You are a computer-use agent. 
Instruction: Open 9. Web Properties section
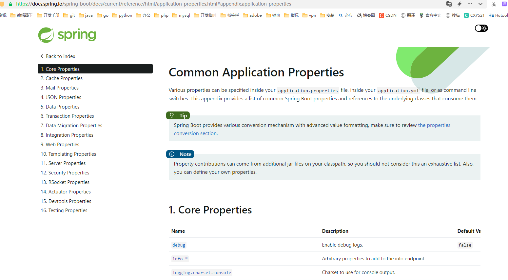[x=60, y=145]
